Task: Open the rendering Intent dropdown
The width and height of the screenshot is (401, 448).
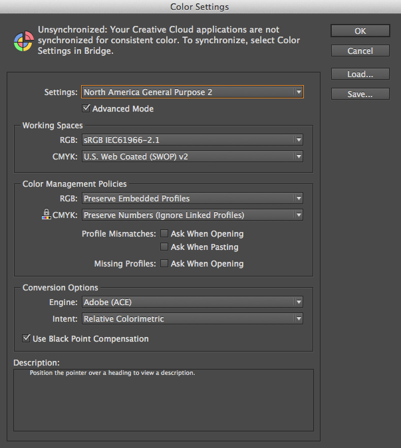Action: click(192, 318)
